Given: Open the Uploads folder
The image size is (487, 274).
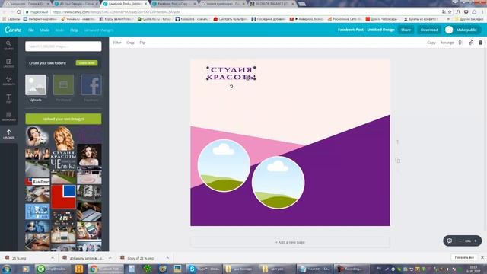Looking at the screenshot, I should coord(36,88).
